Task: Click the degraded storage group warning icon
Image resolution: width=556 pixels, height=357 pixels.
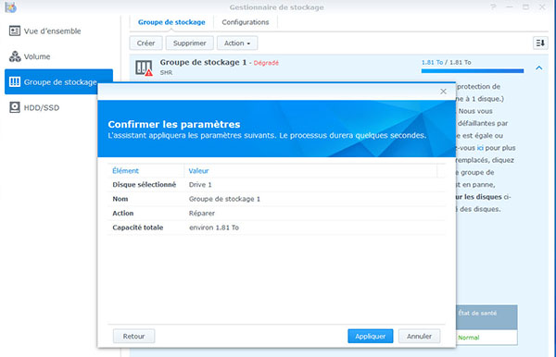Action: (x=144, y=68)
